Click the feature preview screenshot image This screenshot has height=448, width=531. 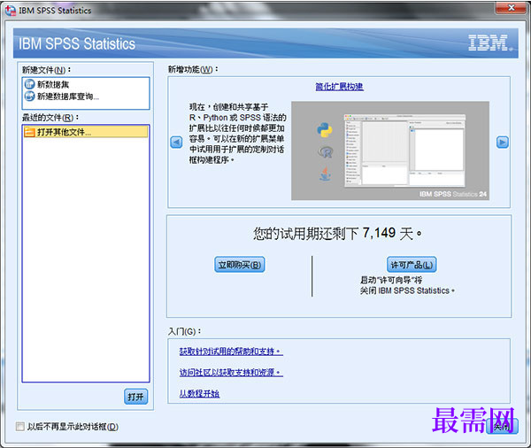coord(390,151)
